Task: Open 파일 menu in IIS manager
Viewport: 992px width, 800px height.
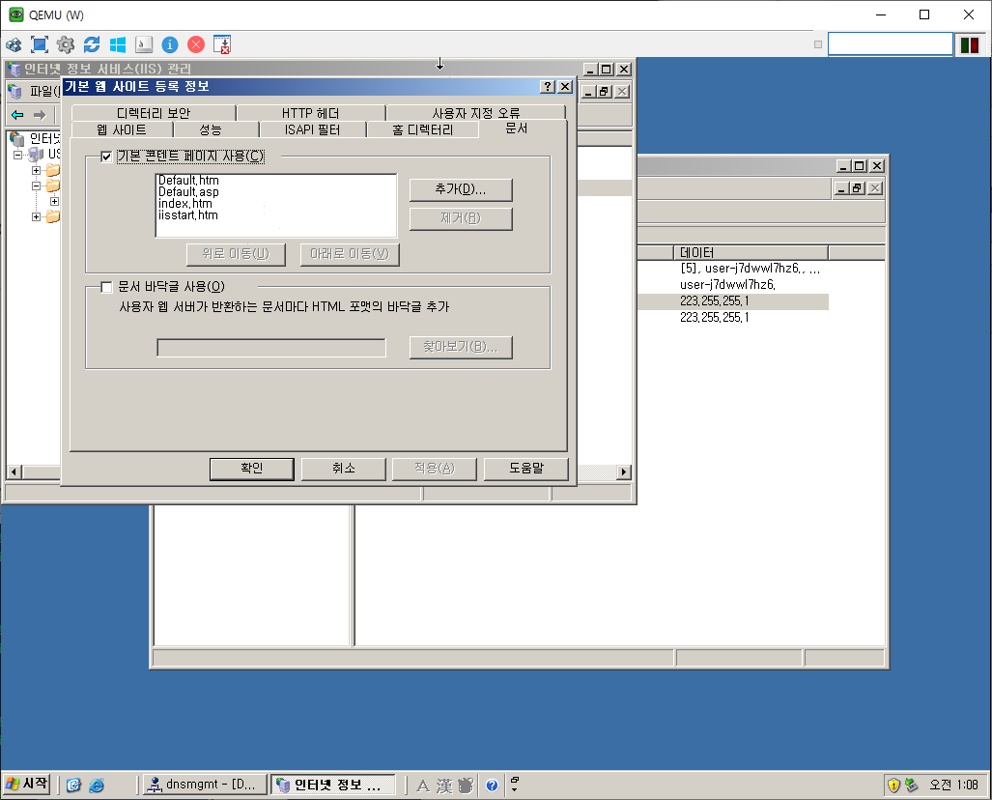Action: coord(44,91)
